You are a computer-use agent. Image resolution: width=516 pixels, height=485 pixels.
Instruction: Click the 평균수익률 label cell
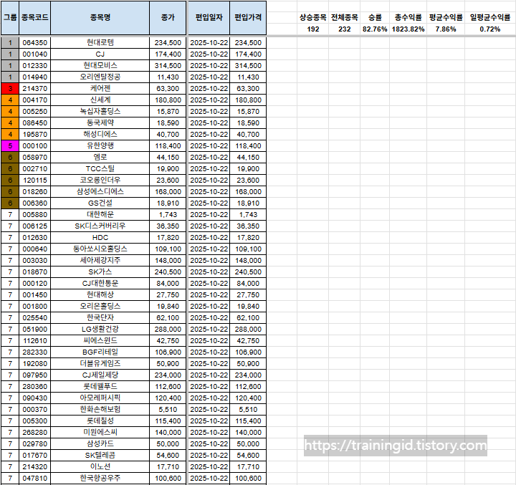pos(446,18)
